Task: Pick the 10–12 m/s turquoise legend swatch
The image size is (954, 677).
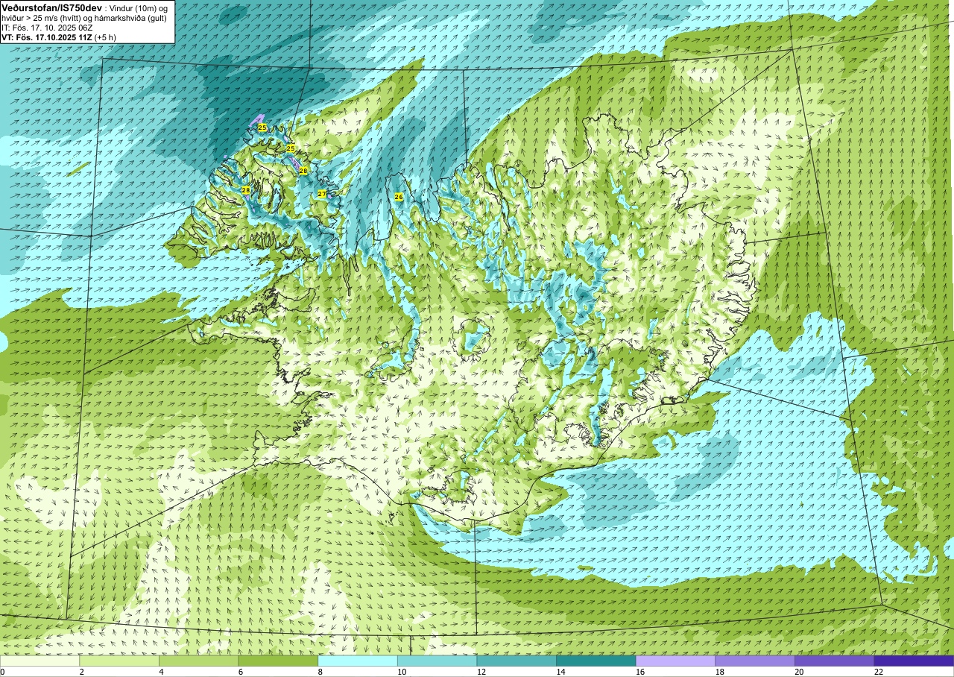Action: (x=437, y=661)
